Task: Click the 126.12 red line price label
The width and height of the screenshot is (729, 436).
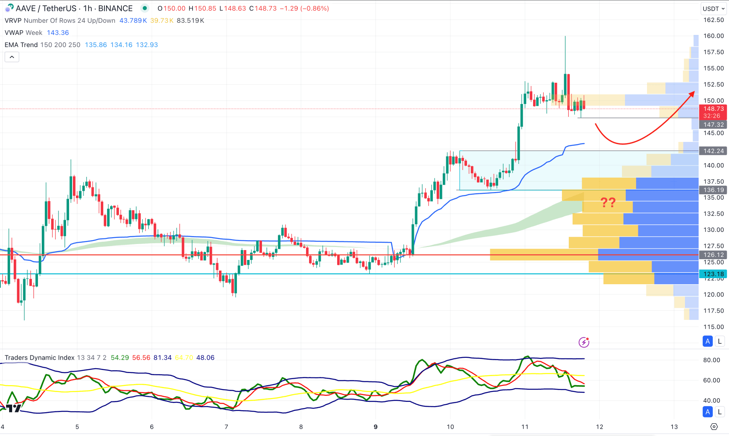Action: (713, 255)
